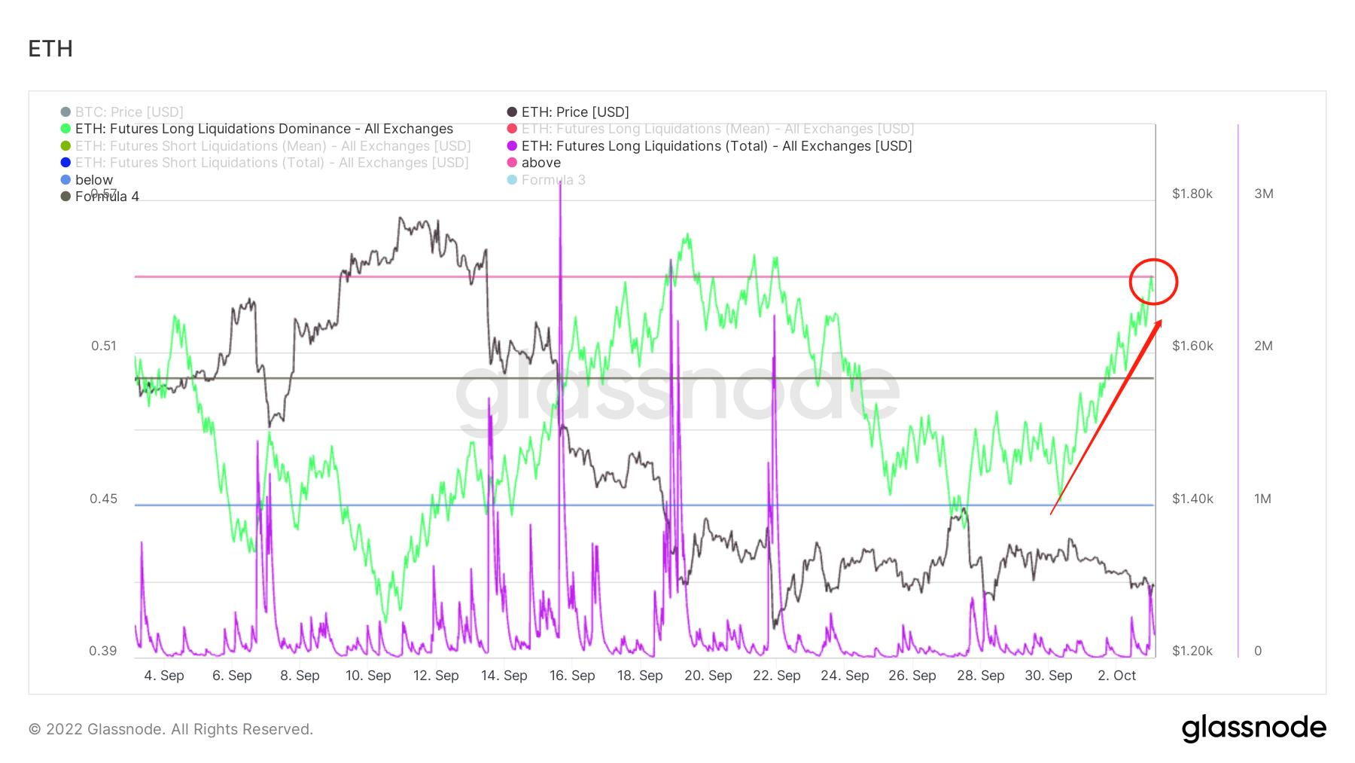
Task: Click the '10. Sep' date axis label
Action: [368, 676]
